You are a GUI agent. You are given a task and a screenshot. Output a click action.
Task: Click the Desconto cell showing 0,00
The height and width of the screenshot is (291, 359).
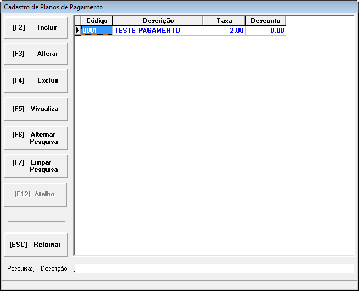tap(265, 31)
